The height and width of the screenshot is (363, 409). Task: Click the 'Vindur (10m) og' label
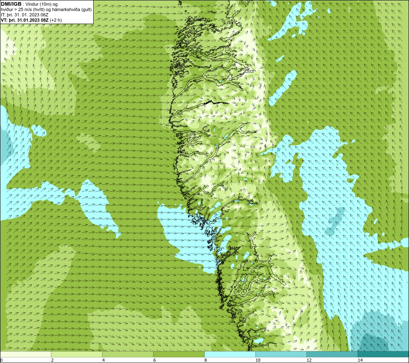click(x=42, y=5)
